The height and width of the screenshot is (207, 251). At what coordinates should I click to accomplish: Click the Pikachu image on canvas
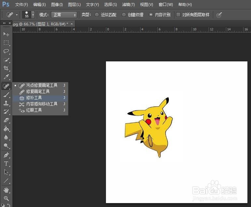(149, 127)
